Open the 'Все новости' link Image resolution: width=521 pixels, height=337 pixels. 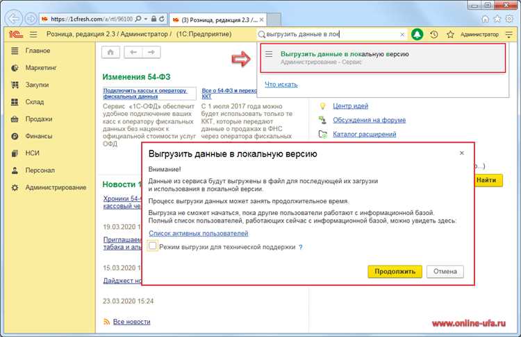[x=131, y=322]
